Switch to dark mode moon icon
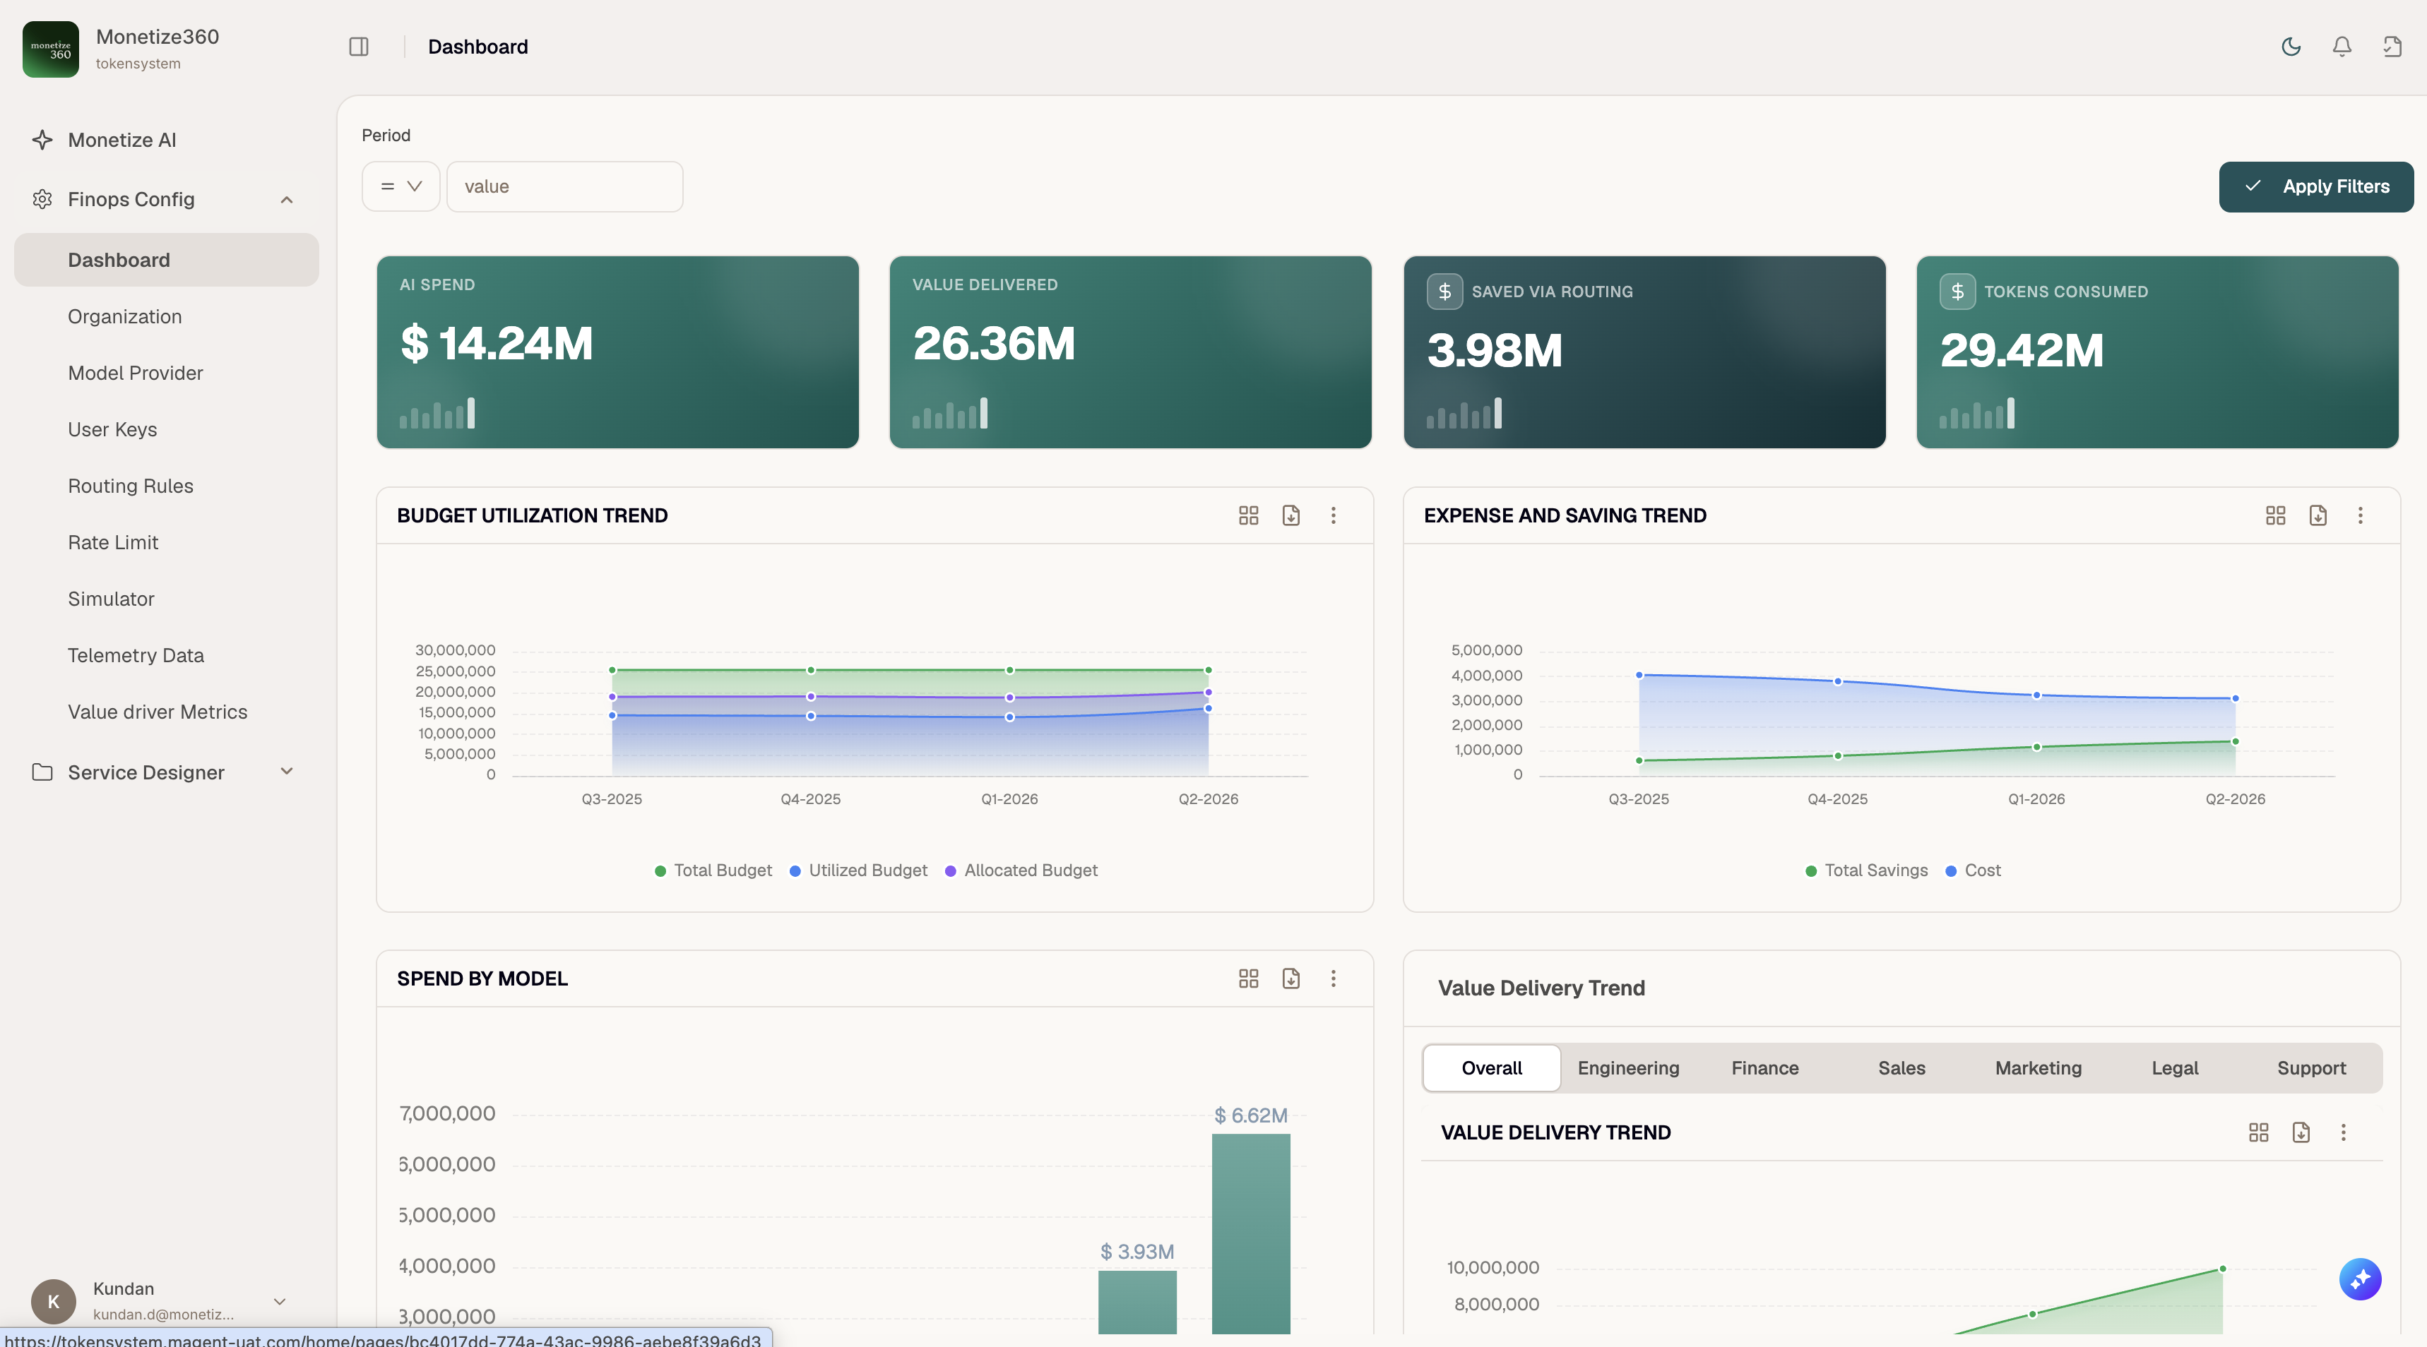Image resolution: width=2427 pixels, height=1347 pixels. coord(2291,46)
